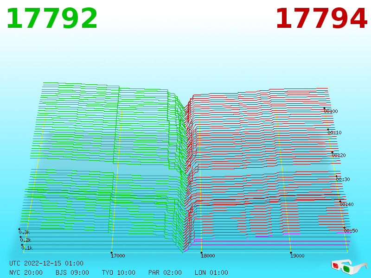Click the green bid price 17792
The width and height of the screenshot is (371, 278).
tap(52, 19)
